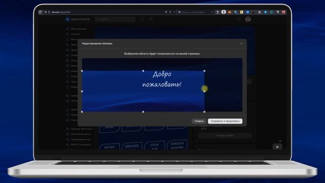The image size is (325, 183).
Task: Click the padlock icon before vk.com
Action: [49, 12]
